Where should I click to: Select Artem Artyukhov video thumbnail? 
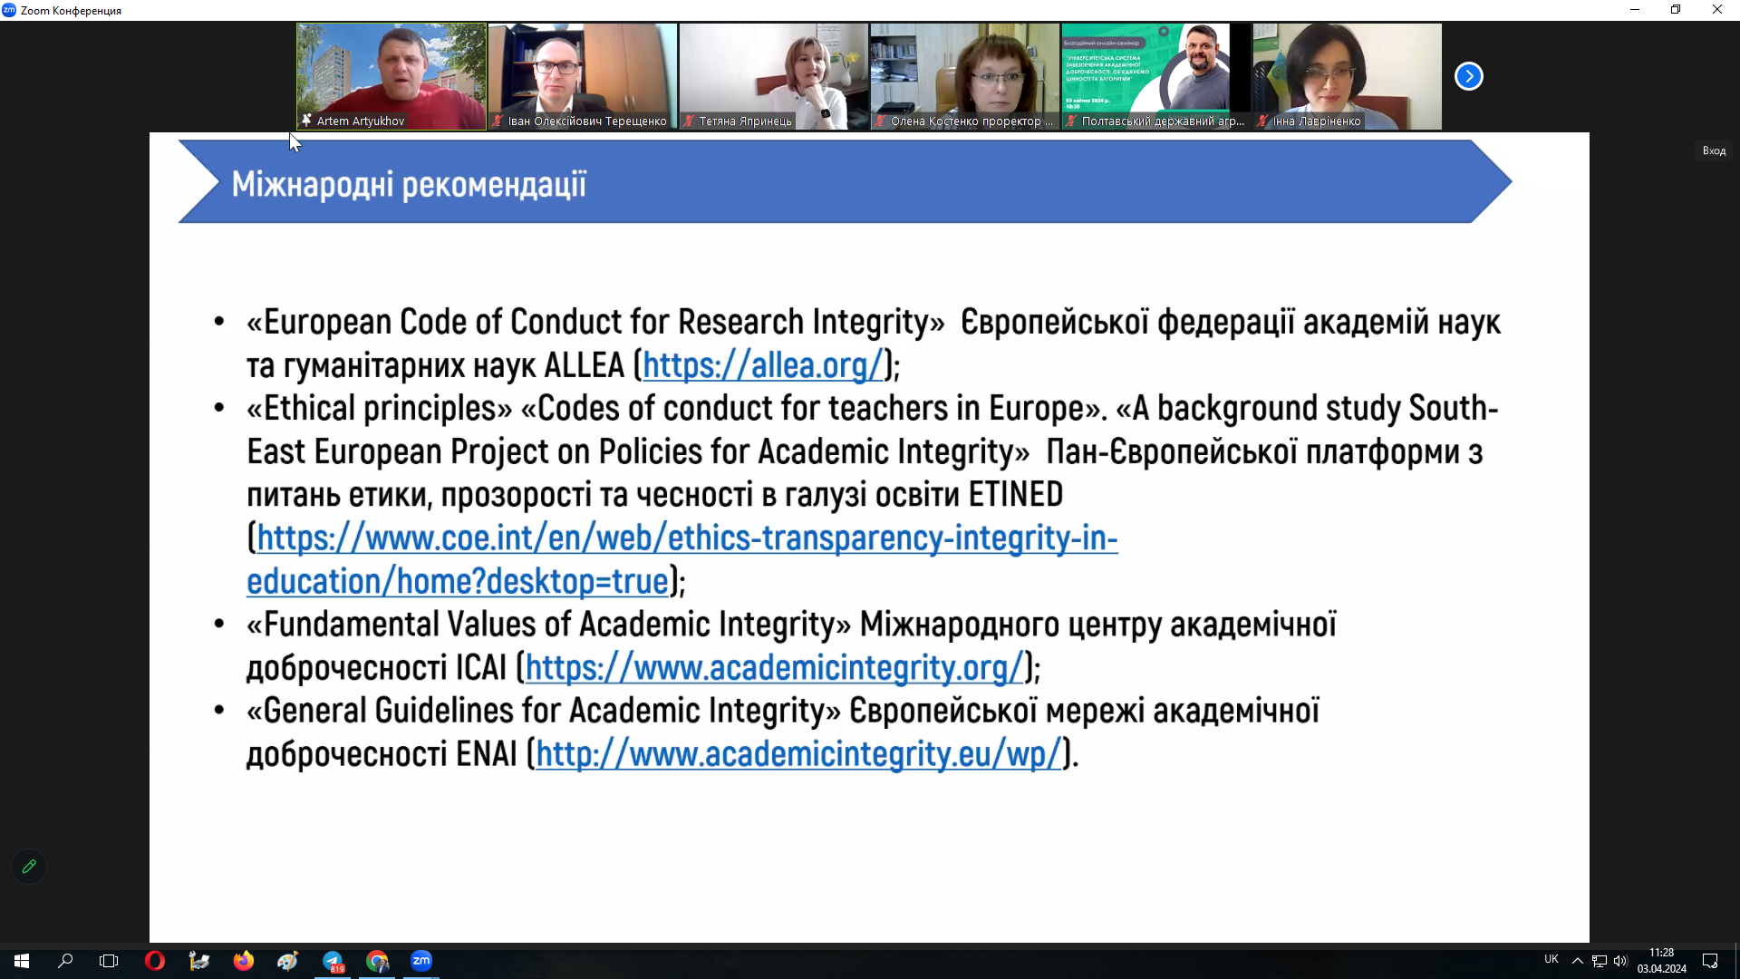391,76
